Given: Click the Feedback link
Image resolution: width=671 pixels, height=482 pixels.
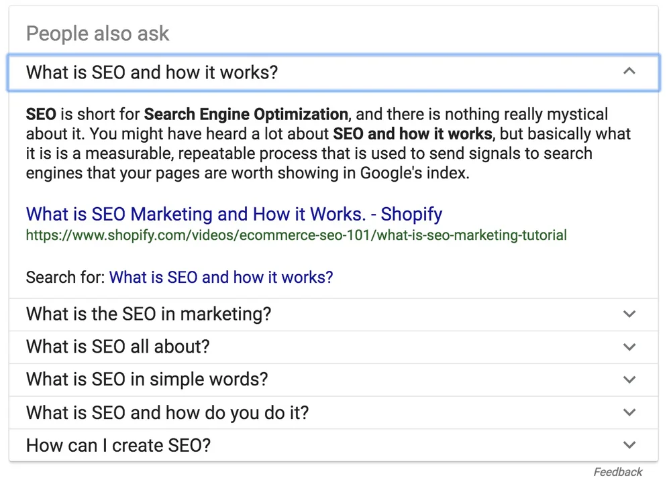Looking at the screenshot, I should point(617,472).
